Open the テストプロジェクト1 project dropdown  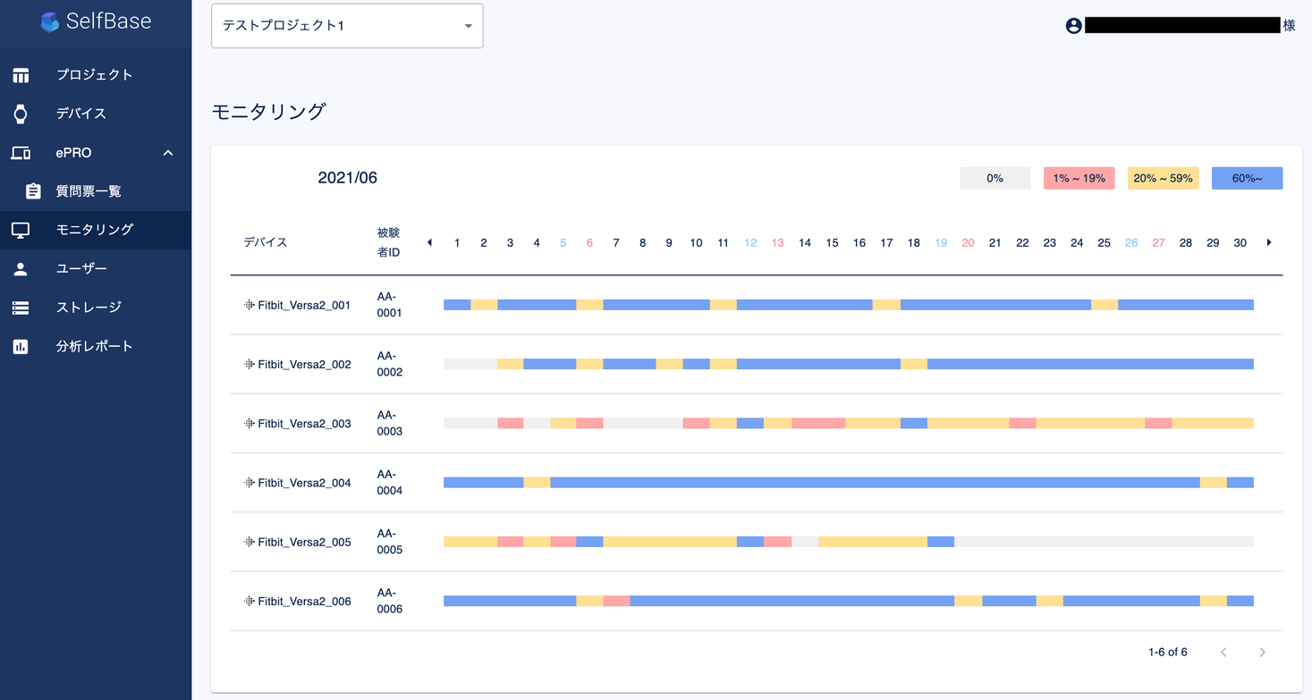[x=347, y=26]
